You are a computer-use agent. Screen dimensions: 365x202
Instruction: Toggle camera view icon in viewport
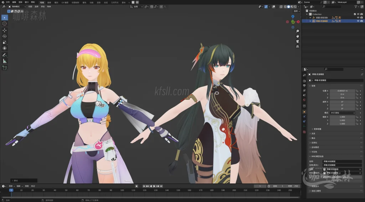click(x=298, y=41)
